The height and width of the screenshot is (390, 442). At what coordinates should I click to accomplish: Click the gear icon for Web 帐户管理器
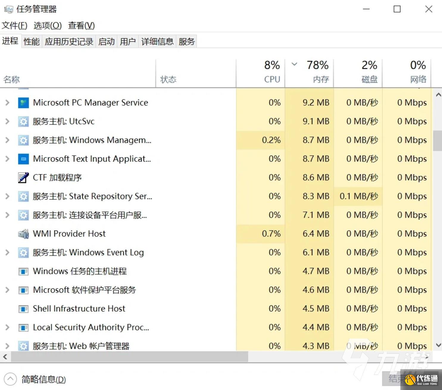click(23, 346)
